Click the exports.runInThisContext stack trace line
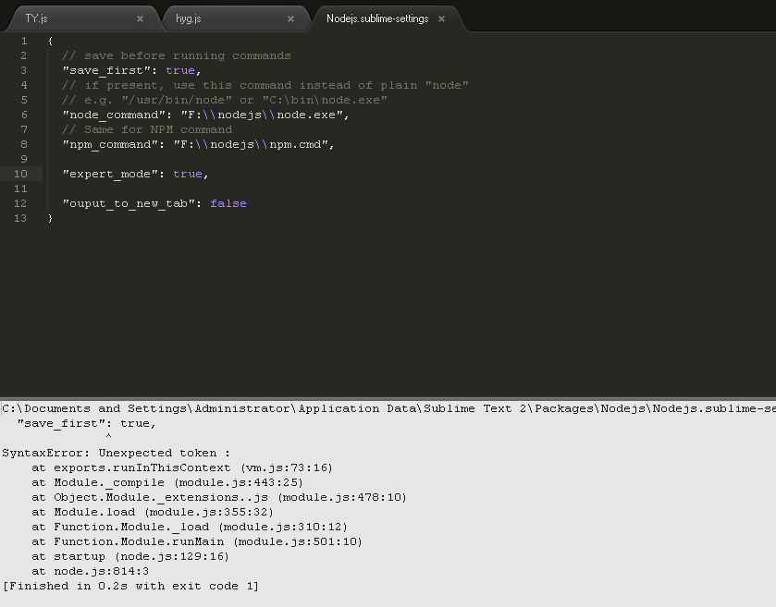 click(182, 468)
